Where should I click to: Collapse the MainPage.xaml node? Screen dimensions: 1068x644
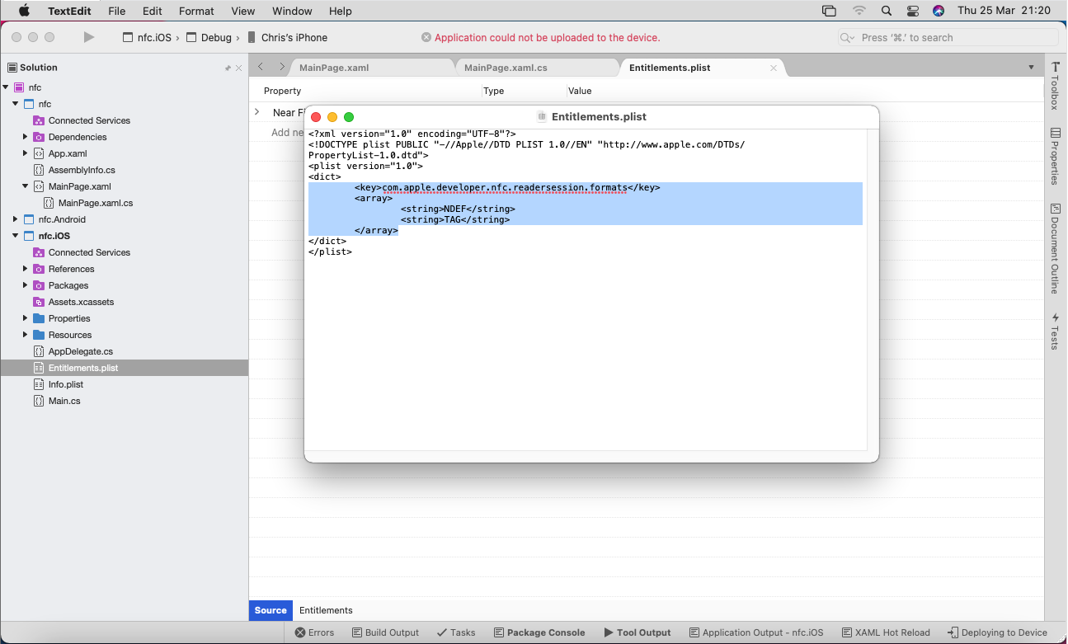[26, 186]
